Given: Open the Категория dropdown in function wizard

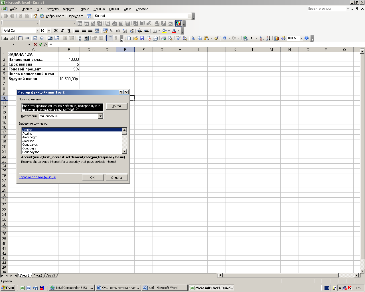Looking at the screenshot, I should [100, 116].
